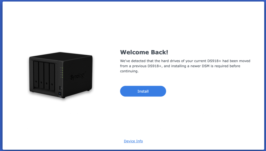Click the first drive bay on the NAS
This screenshot has width=266, height=151.
point(36,75)
